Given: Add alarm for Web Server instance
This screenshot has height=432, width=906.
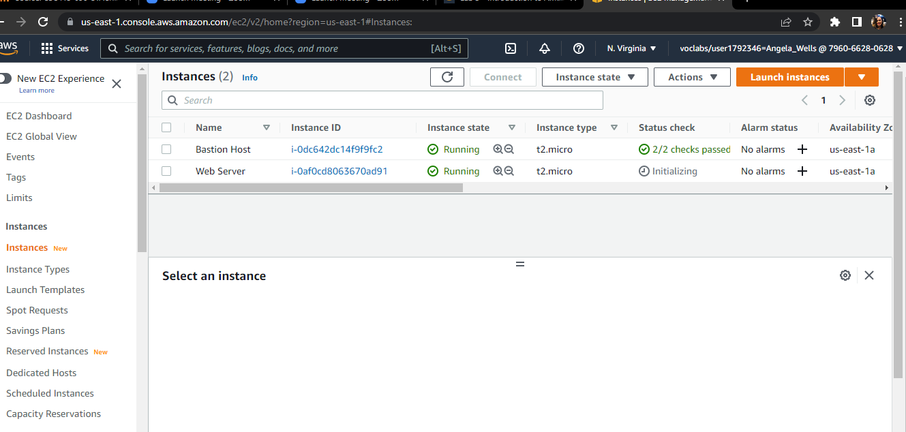Looking at the screenshot, I should pyautogui.click(x=802, y=171).
